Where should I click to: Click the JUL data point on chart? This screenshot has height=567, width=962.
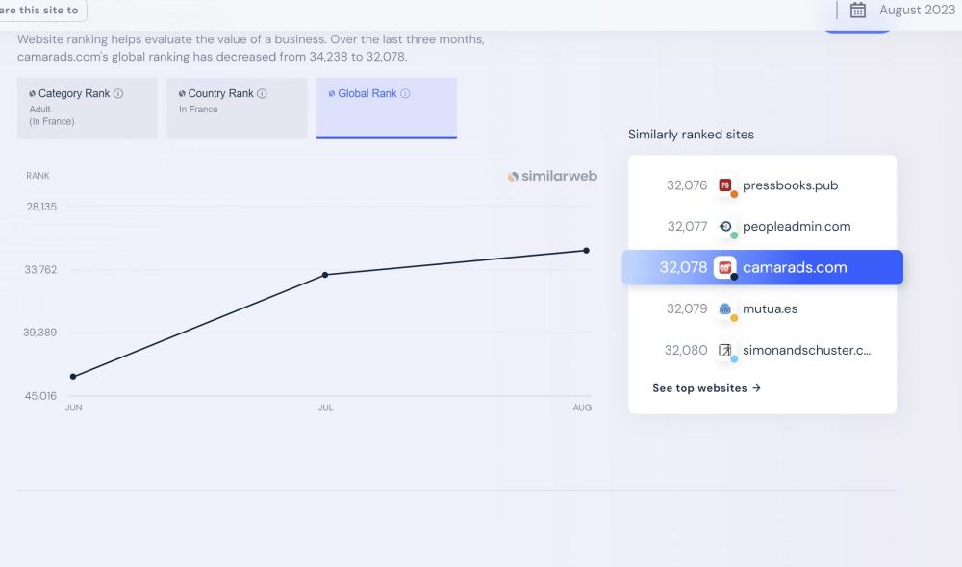[x=325, y=275]
